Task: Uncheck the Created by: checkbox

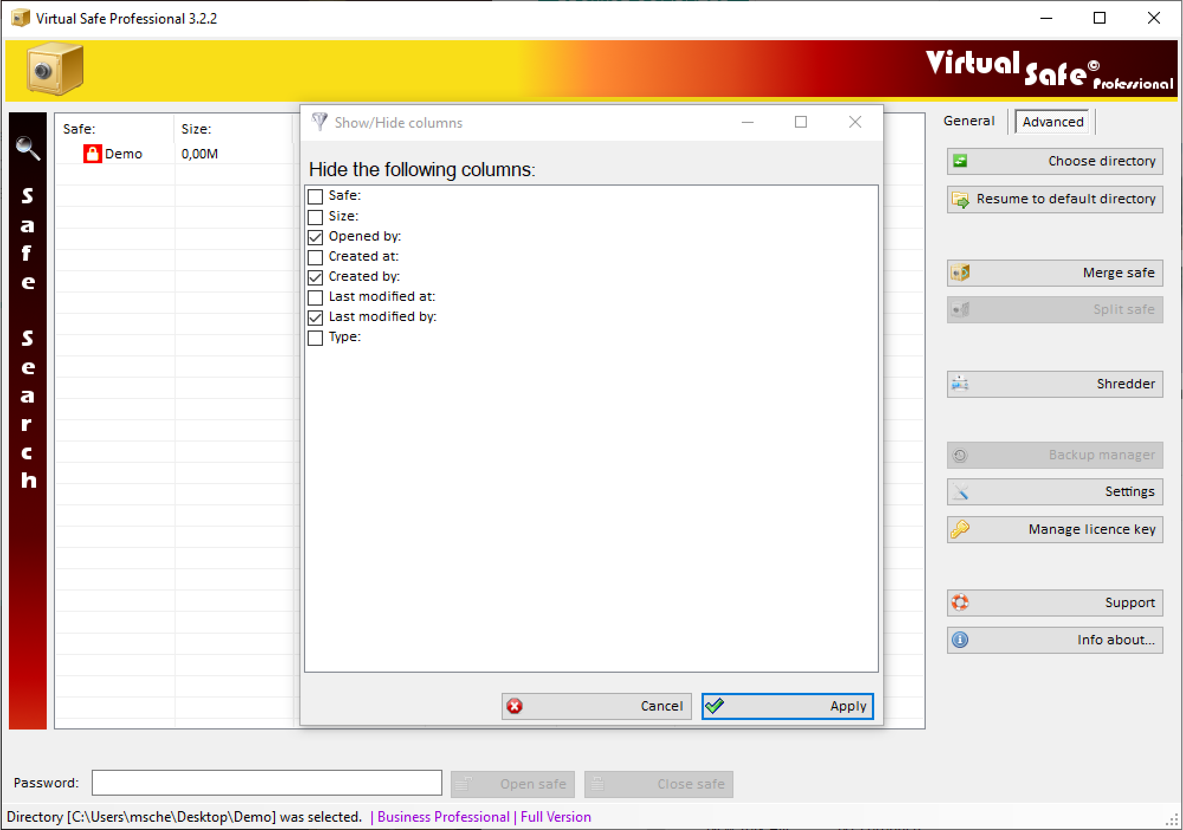Action: (x=315, y=277)
